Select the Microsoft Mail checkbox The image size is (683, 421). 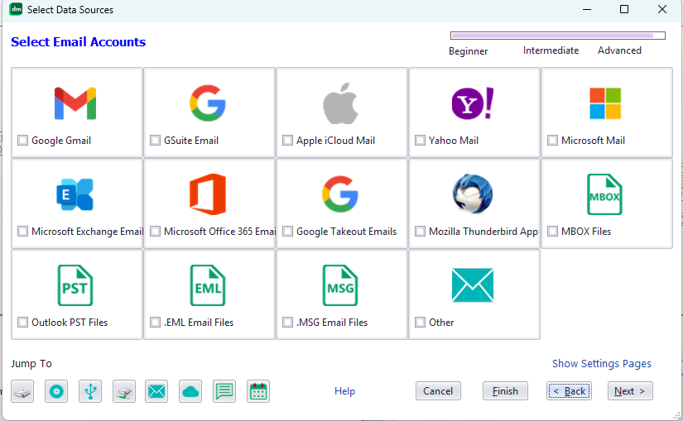click(x=552, y=140)
